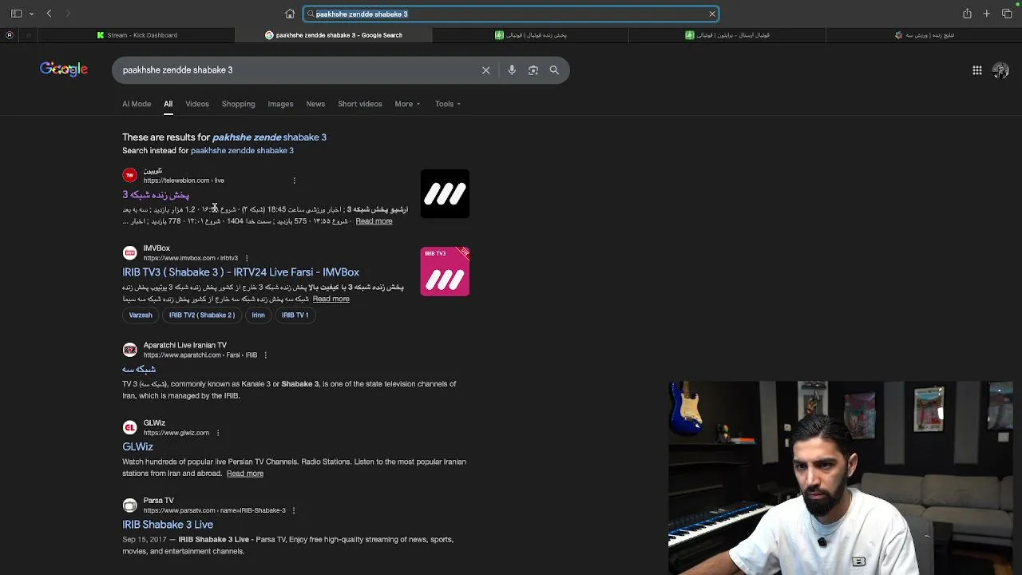
Task: Expand the Tools dropdown
Action: pyautogui.click(x=448, y=104)
